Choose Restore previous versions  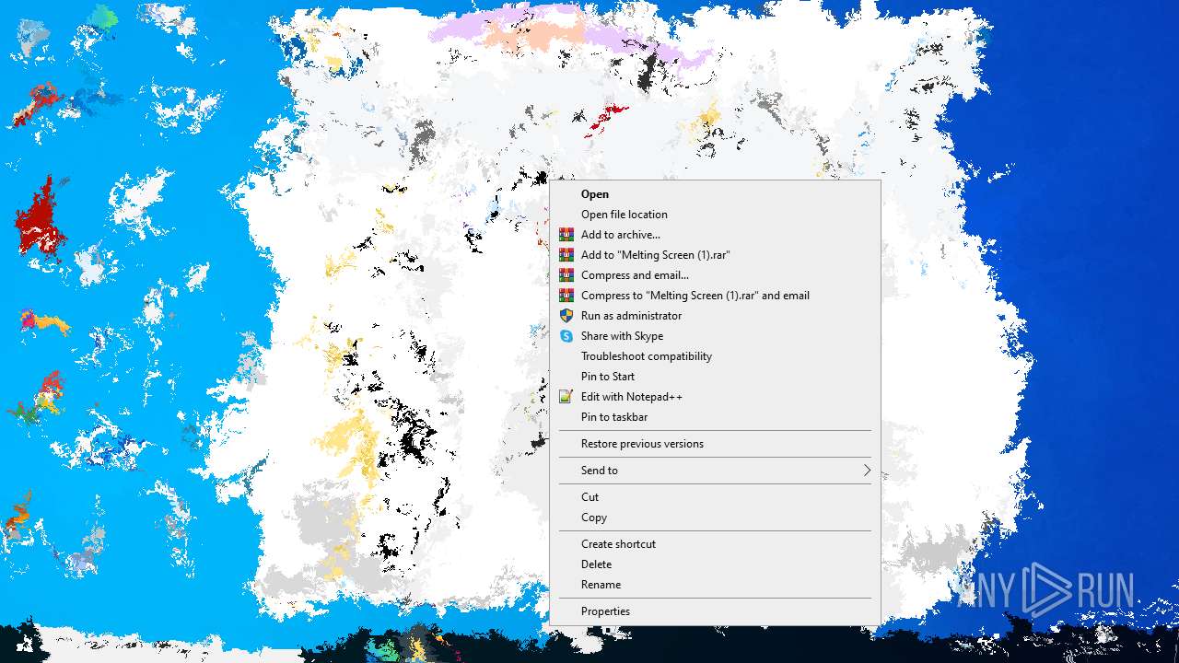coord(715,444)
